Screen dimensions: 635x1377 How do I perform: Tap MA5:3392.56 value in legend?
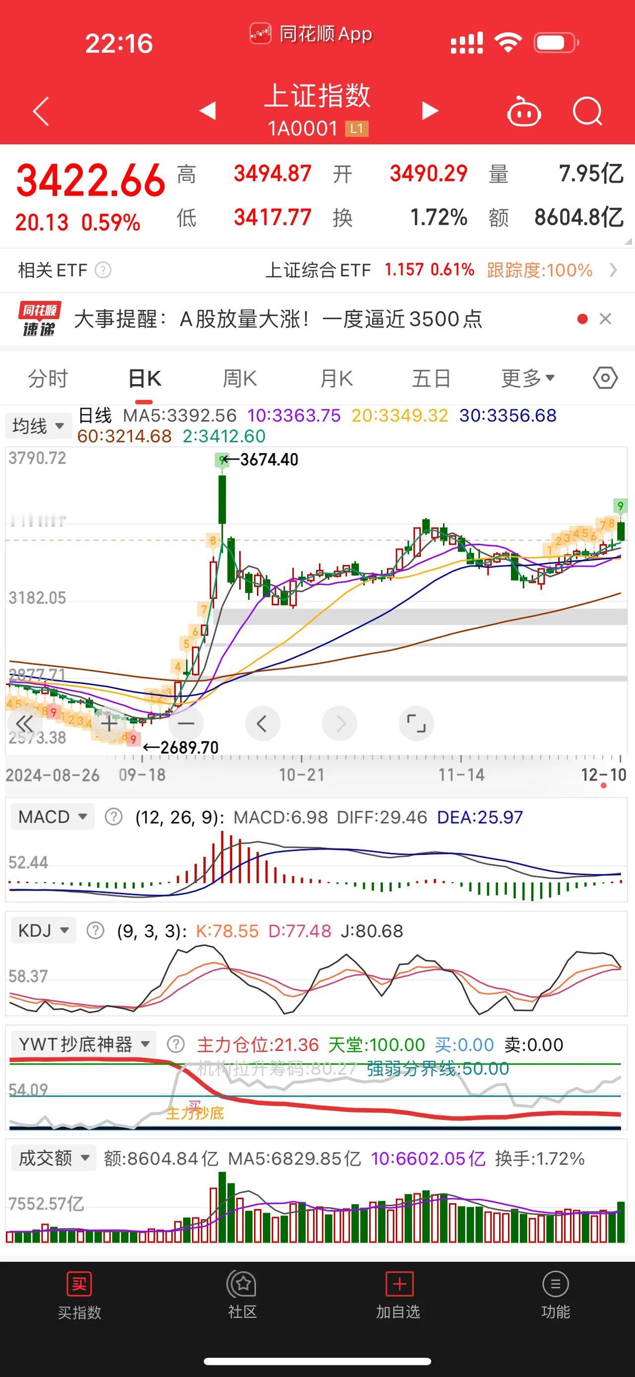coord(180,415)
